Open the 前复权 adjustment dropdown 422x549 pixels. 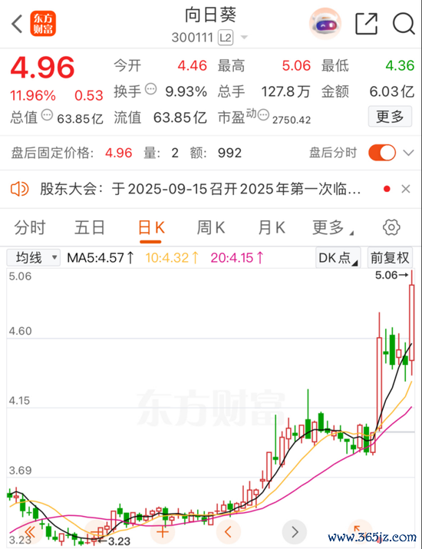coord(390,258)
